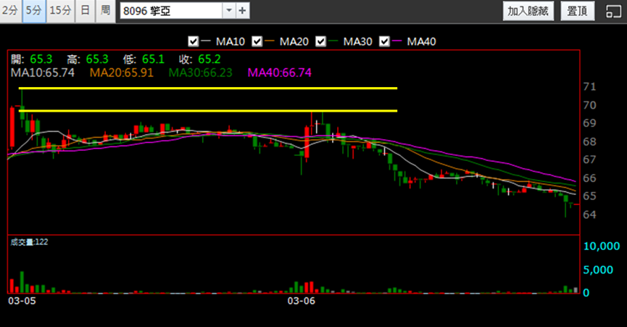The image size is (627, 327).
Task: Click the 03-05 date axis label
Action: [22, 301]
